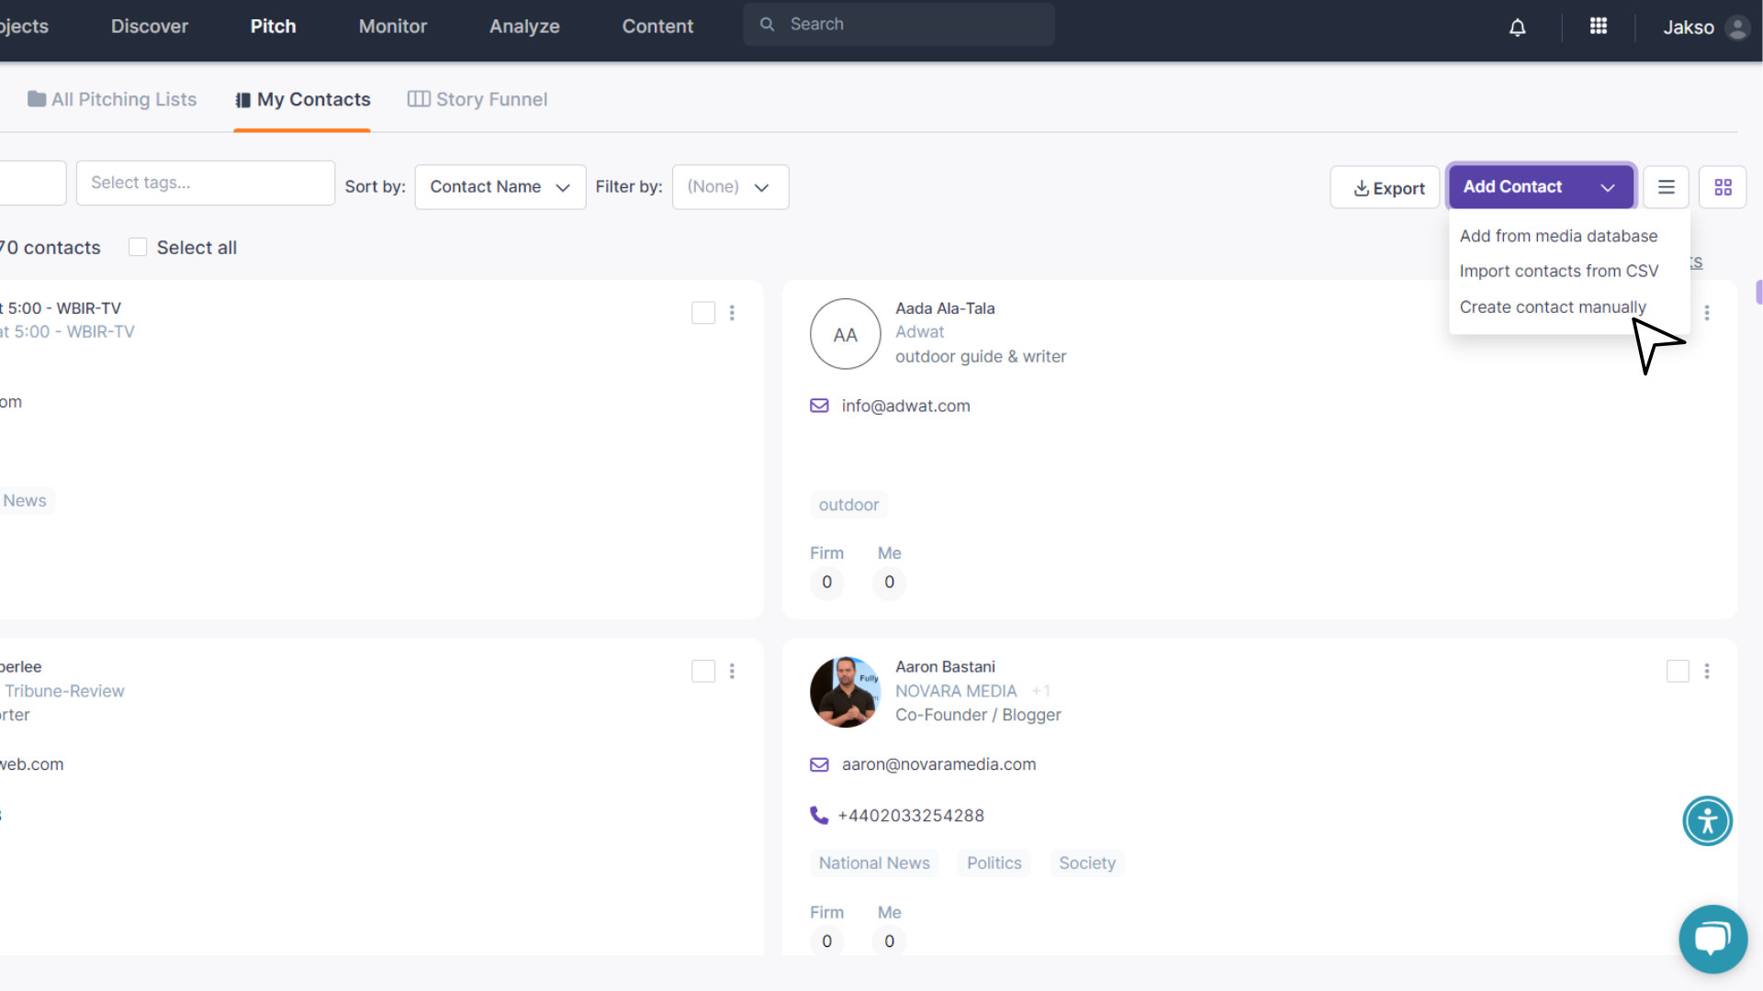
Task: Open options menu for Aaron Bastani card
Action: 1707,672
